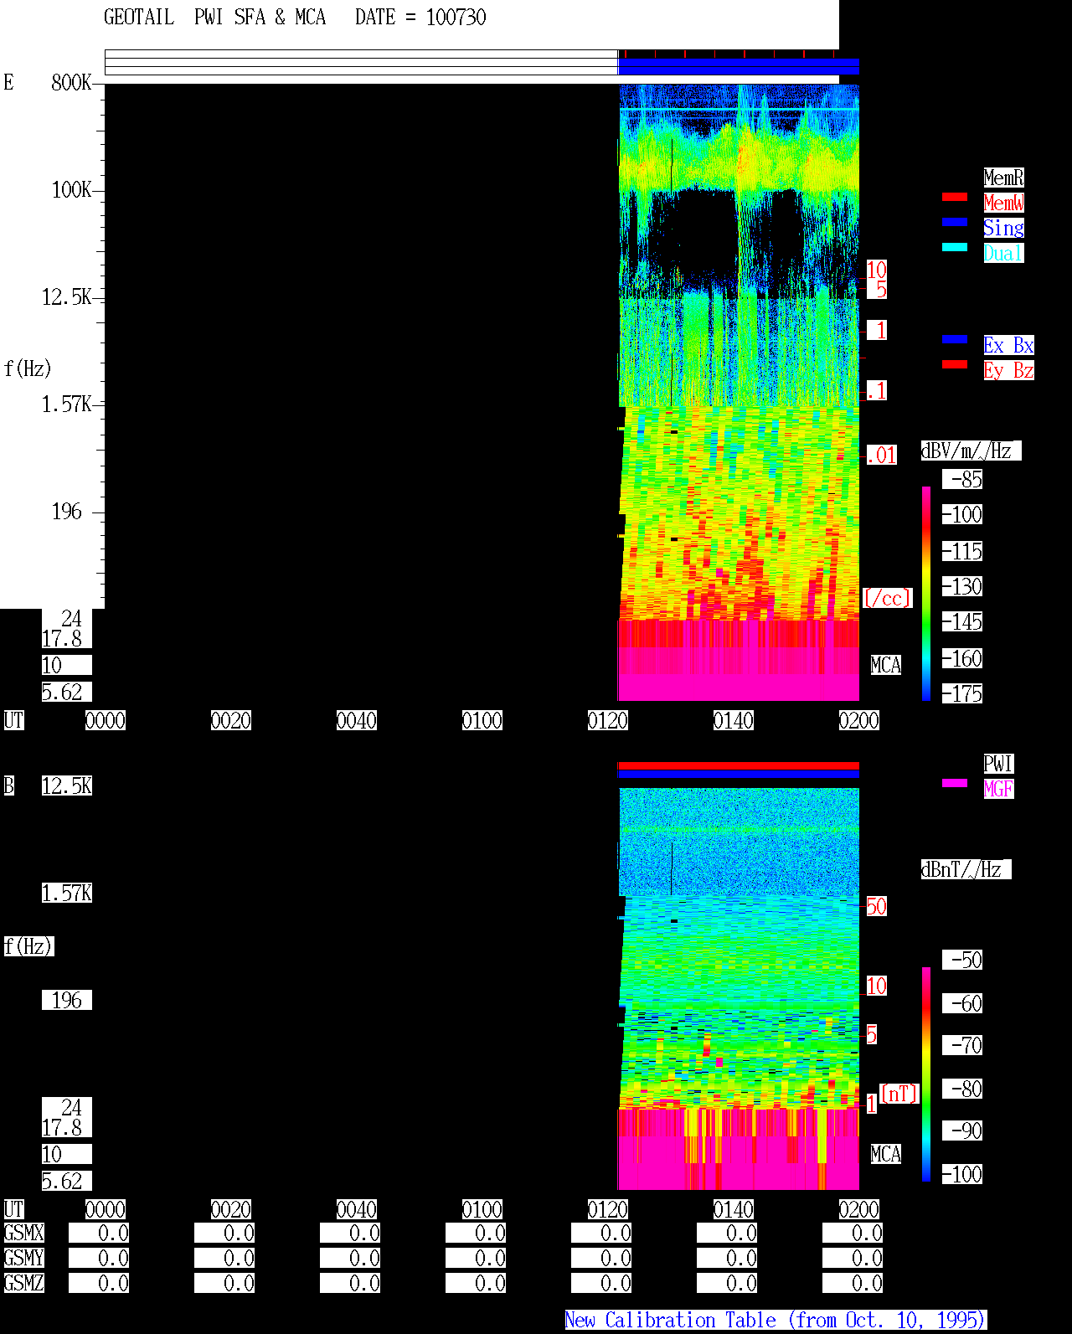The width and height of the screenshot is (1072, 1334).
Task: Click the E panel 12.5K axis label
Action: point(67,296)
